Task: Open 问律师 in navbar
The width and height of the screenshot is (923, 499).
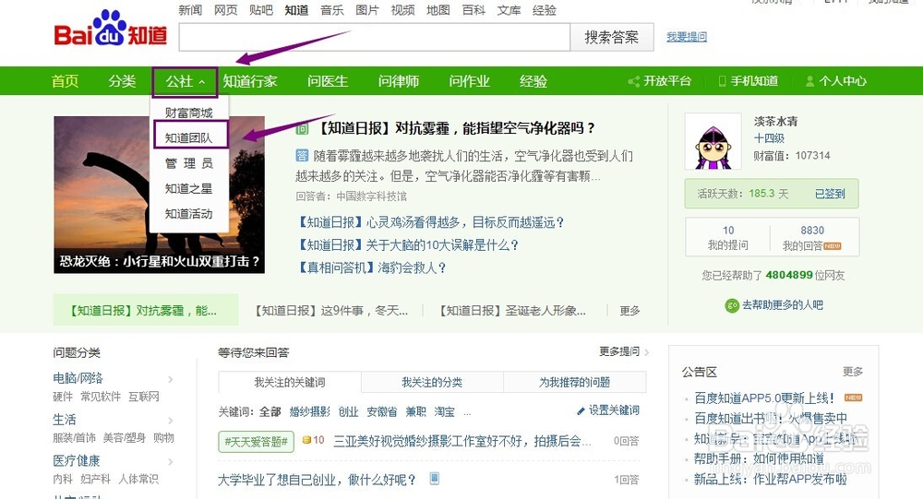Action: (399, 81)
